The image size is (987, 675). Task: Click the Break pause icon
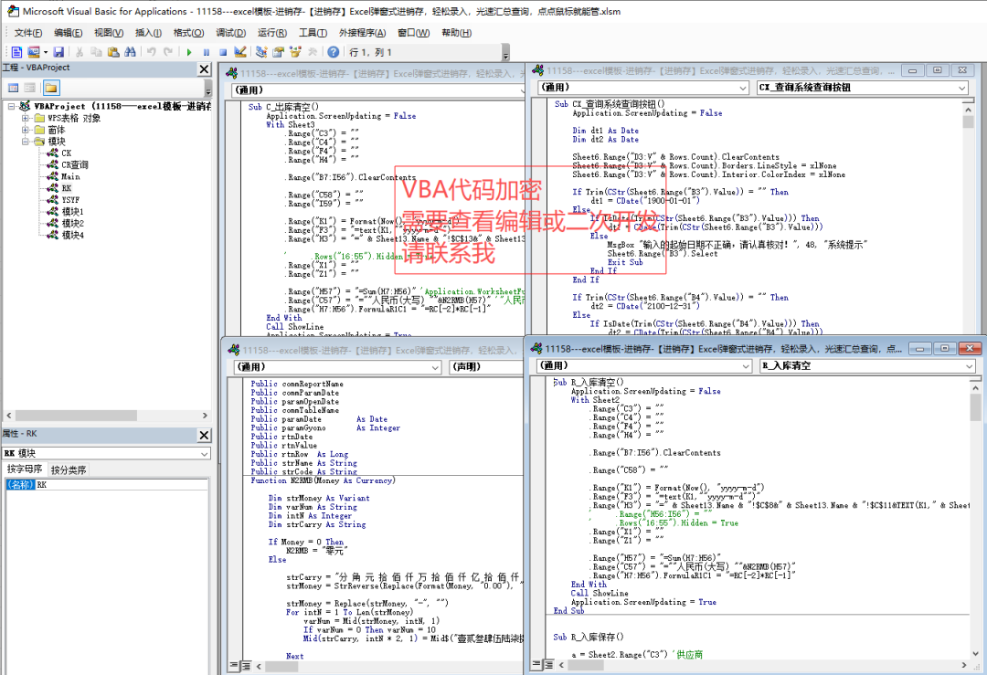point(207,52)
